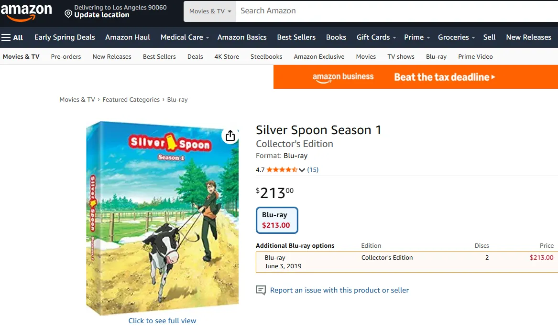Image resolution: width=558 pixels, height=326 pixels.
Task: Expand the rating breakdown chevron
Action: (x=302, y=170)
